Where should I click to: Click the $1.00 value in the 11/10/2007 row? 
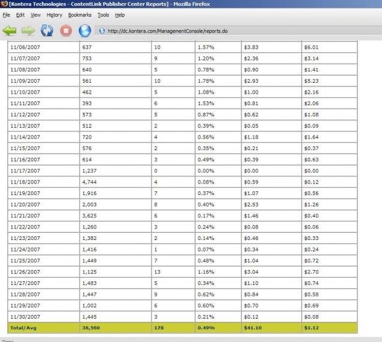click(x=251, y=92)
